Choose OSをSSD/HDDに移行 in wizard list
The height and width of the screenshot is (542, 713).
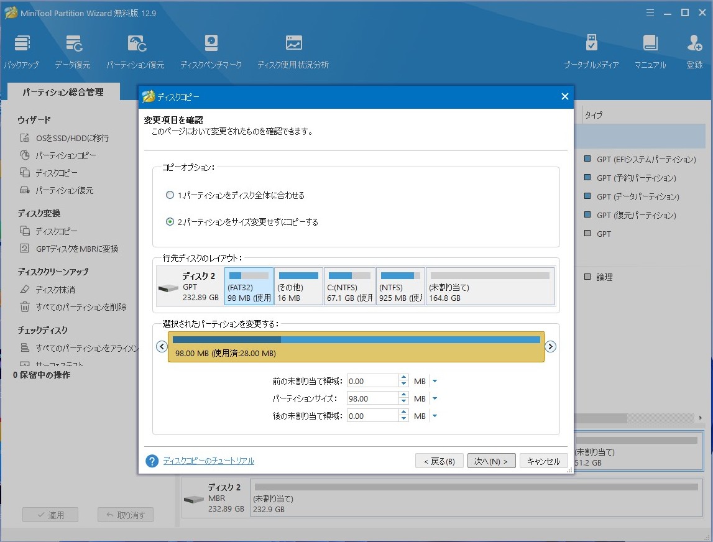coord(72,138)
